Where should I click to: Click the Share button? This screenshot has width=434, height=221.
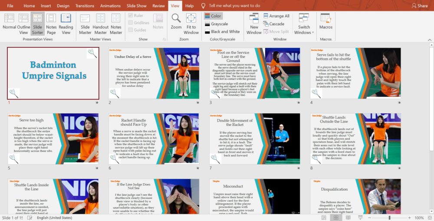click(419, 6)
